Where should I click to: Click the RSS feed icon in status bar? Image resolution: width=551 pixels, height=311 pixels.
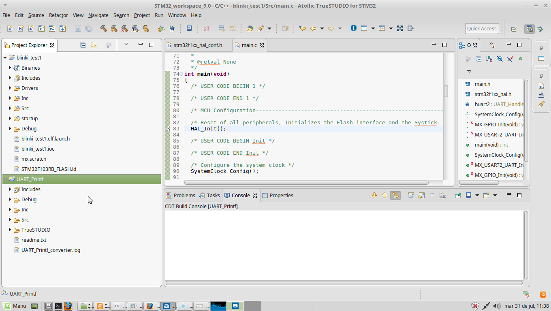(543, 294)
